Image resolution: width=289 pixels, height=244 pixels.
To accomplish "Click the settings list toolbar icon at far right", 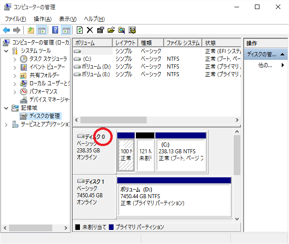I will click(132, 30).
